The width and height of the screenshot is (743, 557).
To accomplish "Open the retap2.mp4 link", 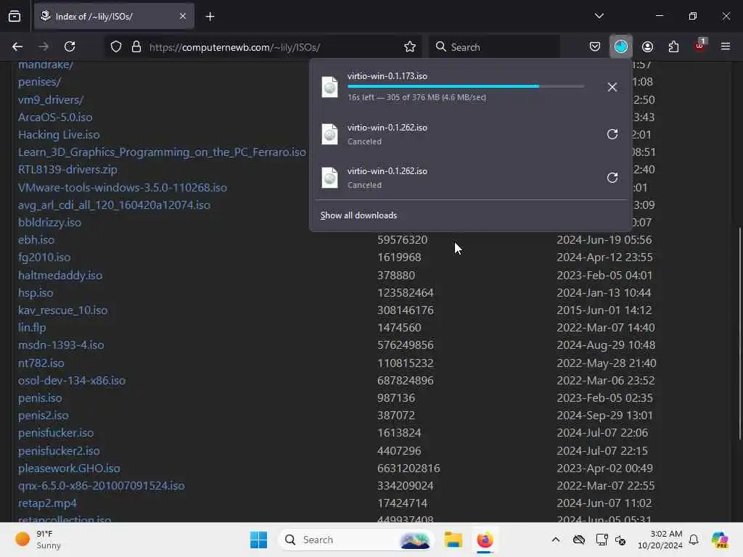I will click(47, 503).
